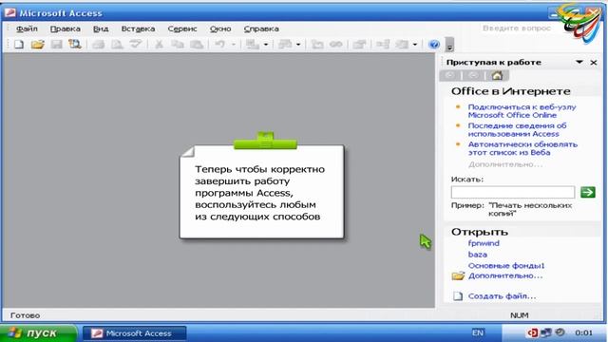Click the NUM status bar indicator
Viewport: 608px width, 342px height.
pos(520,315)
